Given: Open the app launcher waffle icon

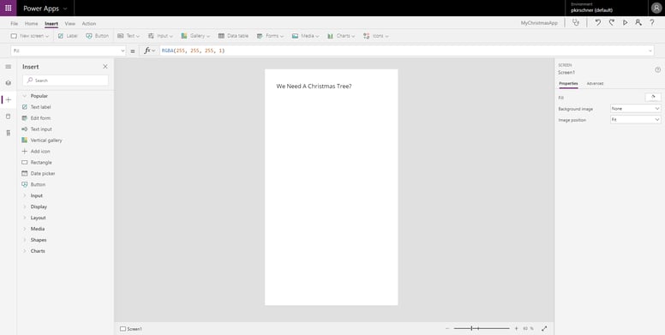Looking at the screenshot, I should 8,8.
